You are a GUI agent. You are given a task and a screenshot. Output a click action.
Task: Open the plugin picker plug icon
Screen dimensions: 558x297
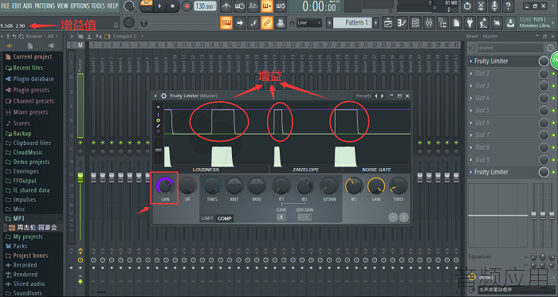(470, 23)
